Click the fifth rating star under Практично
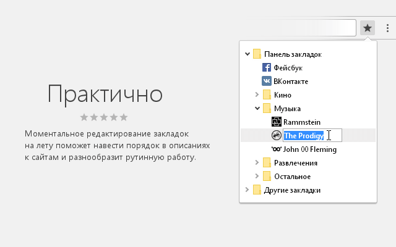 pos(124,117)
